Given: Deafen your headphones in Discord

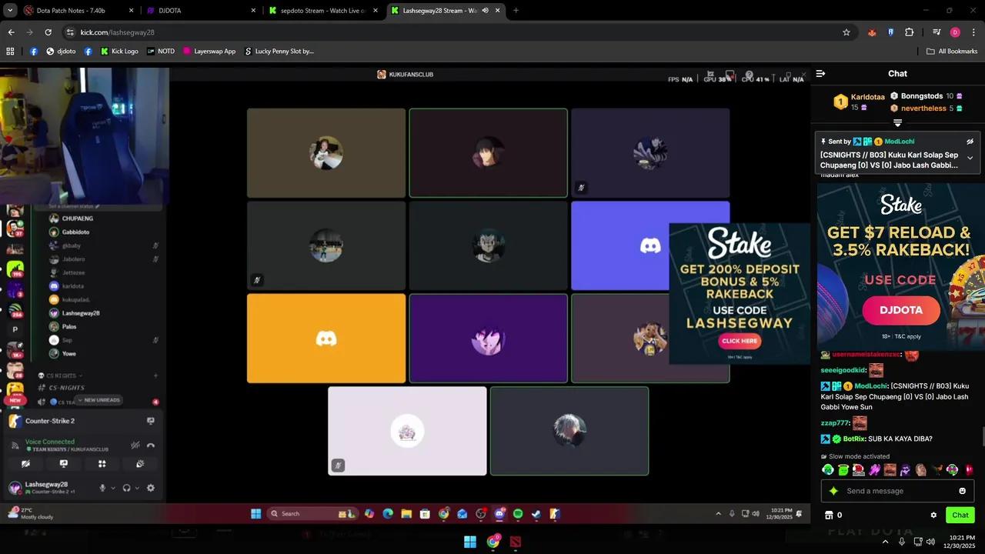Looking at the screenshot, I should coord(127,488).
